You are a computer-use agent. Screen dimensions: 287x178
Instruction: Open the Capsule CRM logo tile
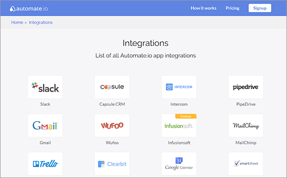pos(112,87)
